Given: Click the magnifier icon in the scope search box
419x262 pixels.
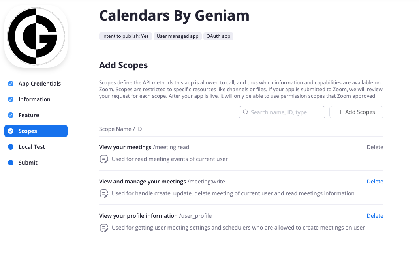Looking at the screenshot, I should tap(246, 112).
